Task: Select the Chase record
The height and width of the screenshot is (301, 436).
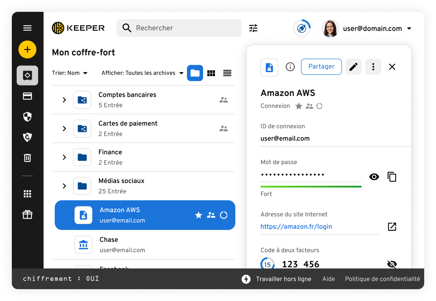Action: click(143, 245)
